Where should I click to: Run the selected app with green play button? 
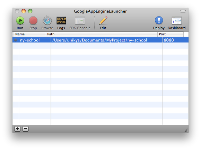coord(20,21)
